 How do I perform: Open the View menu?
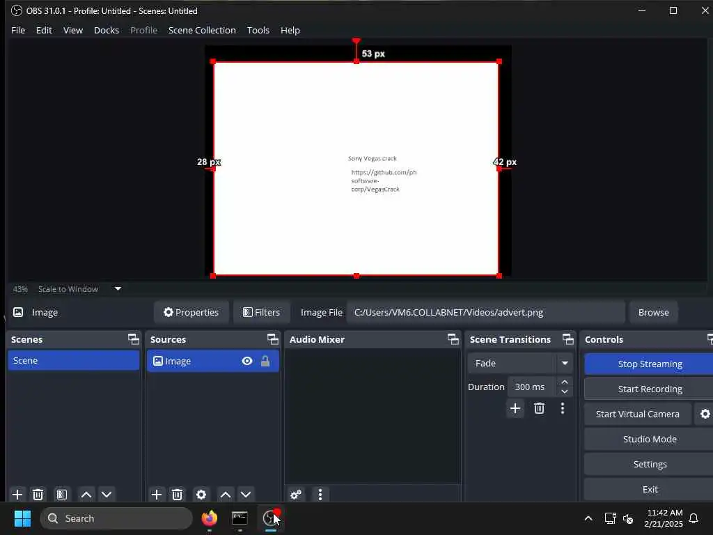coord(72,30)
